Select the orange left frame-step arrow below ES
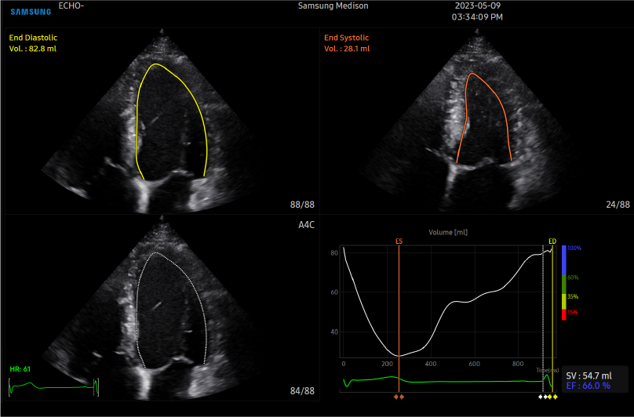 coord(396,397)
